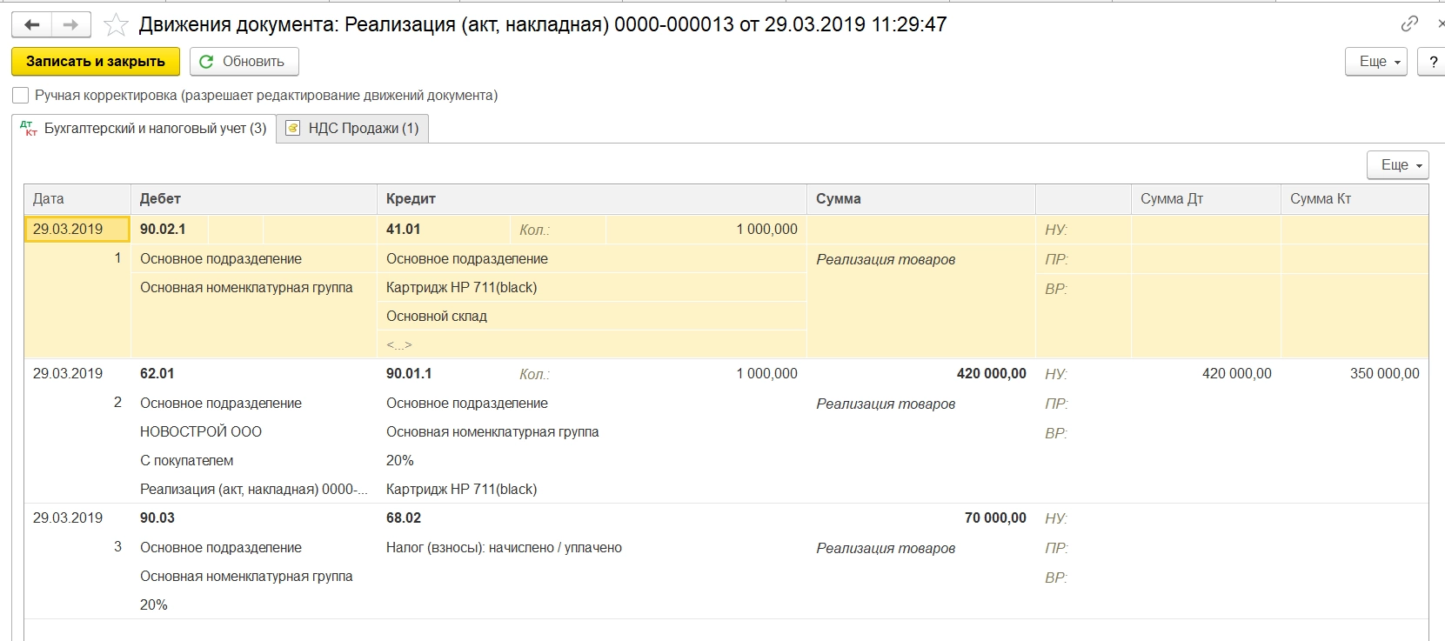The width and height of the screenshot is (1445, 641).
Task: Select Бухгалтерский и налоговый учет tab
Action: pos(155,129)
